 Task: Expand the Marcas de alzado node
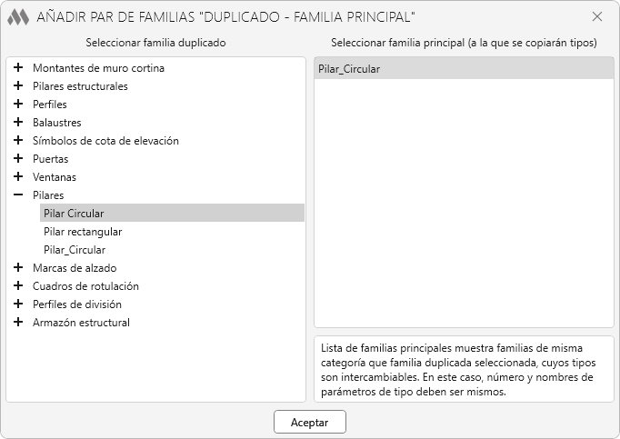pyautogui.click(x=18, y=268)
